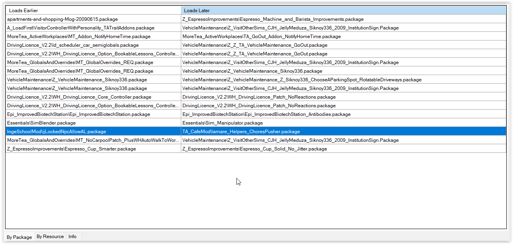Click WH_DrivingLicence_Core_Controller.package in the list
513x244 pixels.
(x=79, y=97)
